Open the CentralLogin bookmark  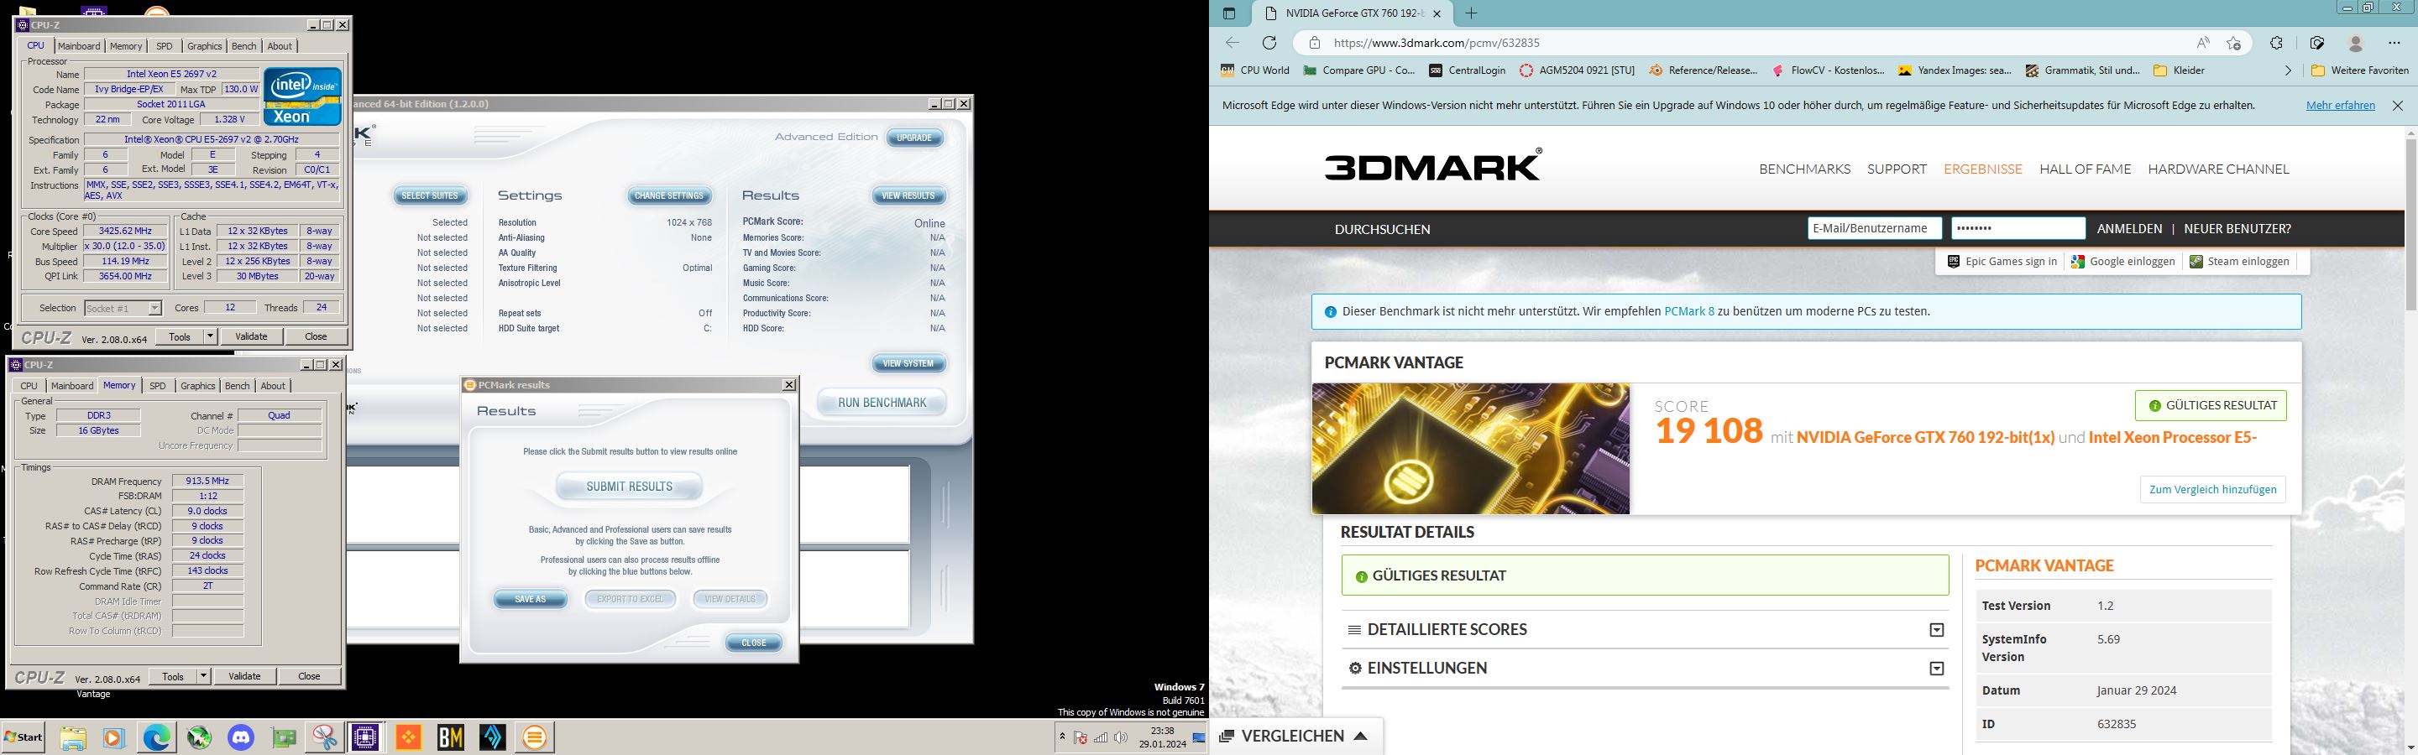1467,70
